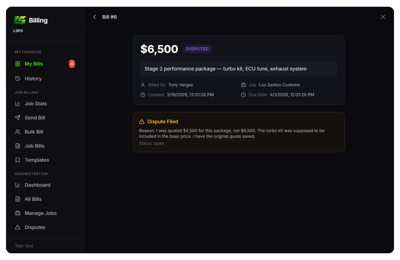Click the Disputes warning triangle icon
The image size is (400, 260).
(x=18, y=227)
